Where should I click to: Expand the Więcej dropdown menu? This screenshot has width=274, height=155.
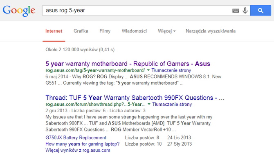(x=167, y=31)
